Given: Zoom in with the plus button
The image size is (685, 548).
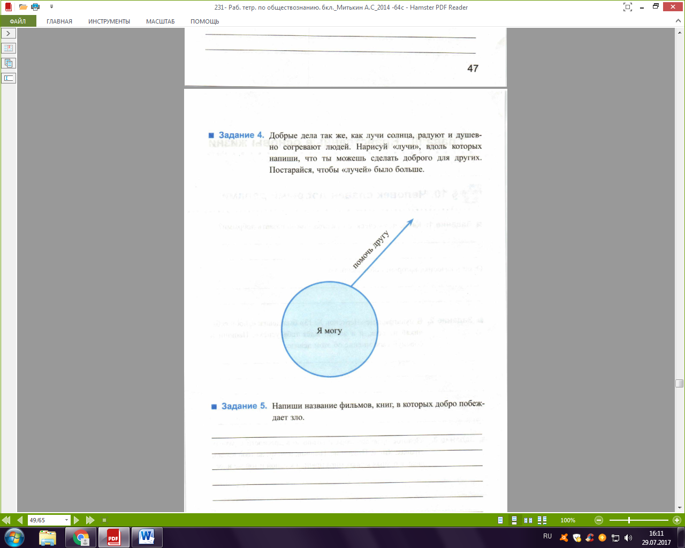Looking at the screenshot, I should point(677,520).
